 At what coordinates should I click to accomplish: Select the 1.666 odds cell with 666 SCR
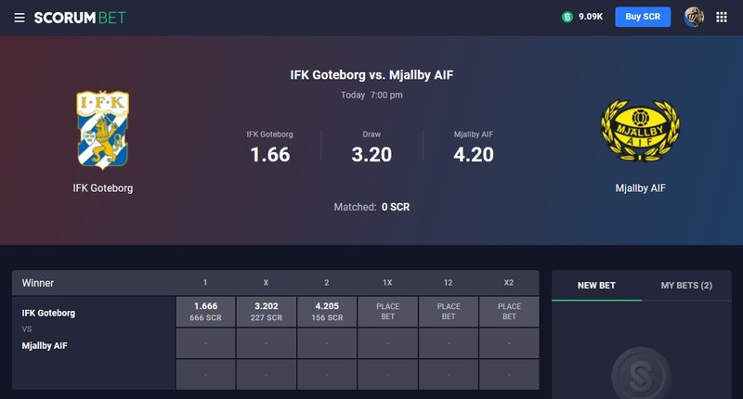click(205, 312)
